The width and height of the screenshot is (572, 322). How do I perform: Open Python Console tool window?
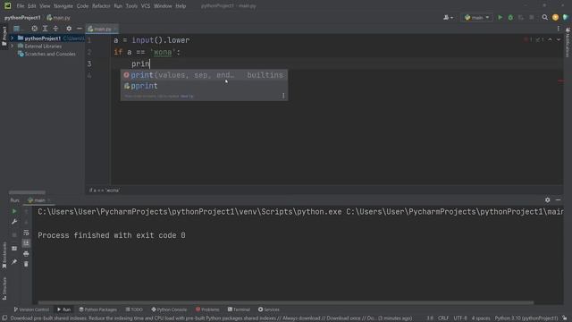[x=169, y=309]
